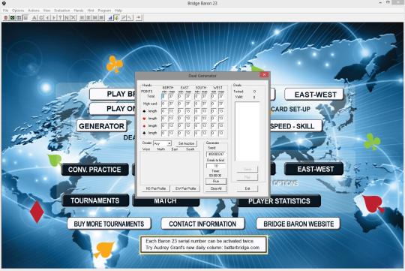
Task: Click the question mark toolbar icon
Action: (x=60, y=17)
